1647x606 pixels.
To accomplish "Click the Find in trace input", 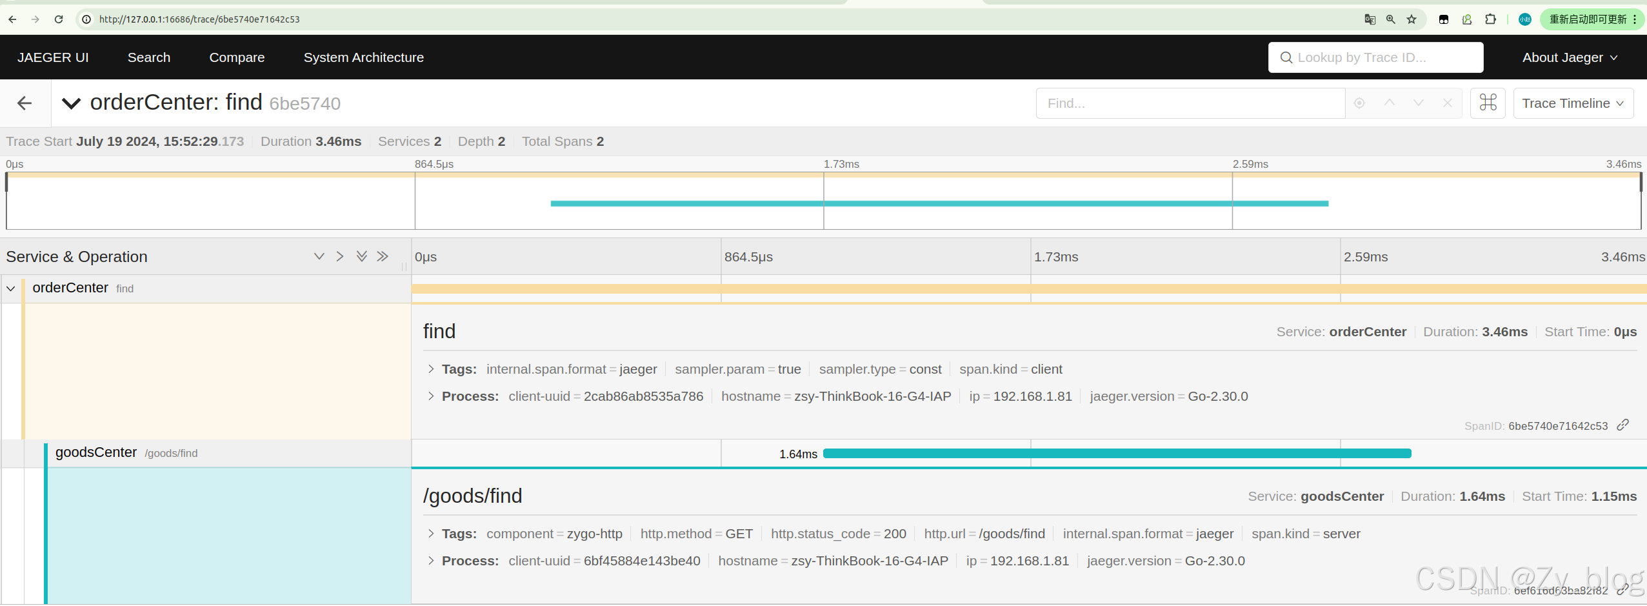I will coord(1190,103).
